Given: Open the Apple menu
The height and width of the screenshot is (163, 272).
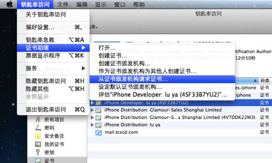Looking at the screenshot, I should [10, 4].
